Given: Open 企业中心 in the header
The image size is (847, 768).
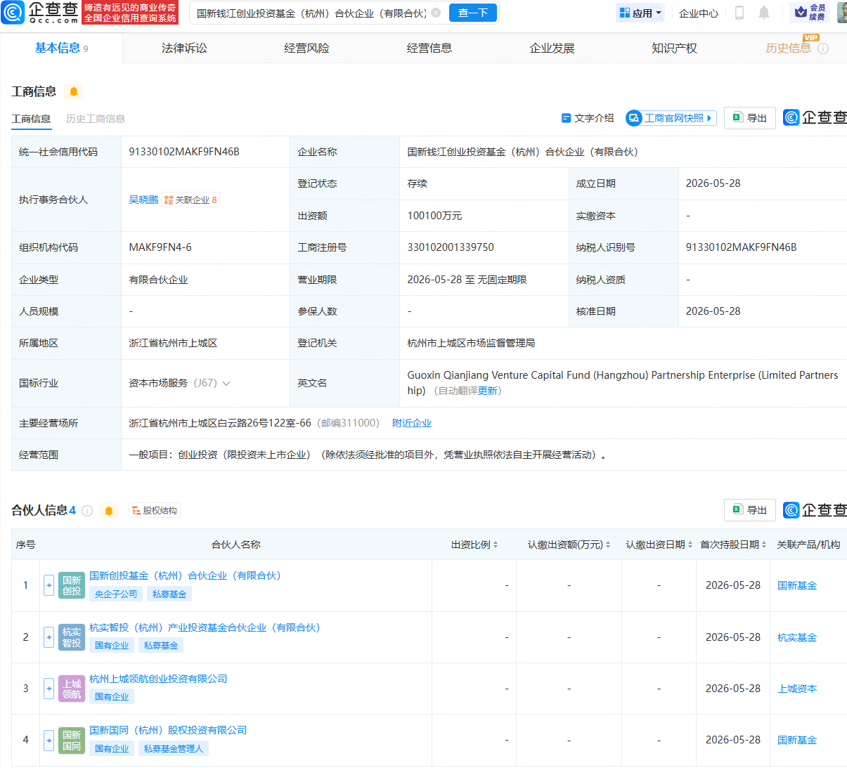Looking at the screenshot, I should (699, 13).
